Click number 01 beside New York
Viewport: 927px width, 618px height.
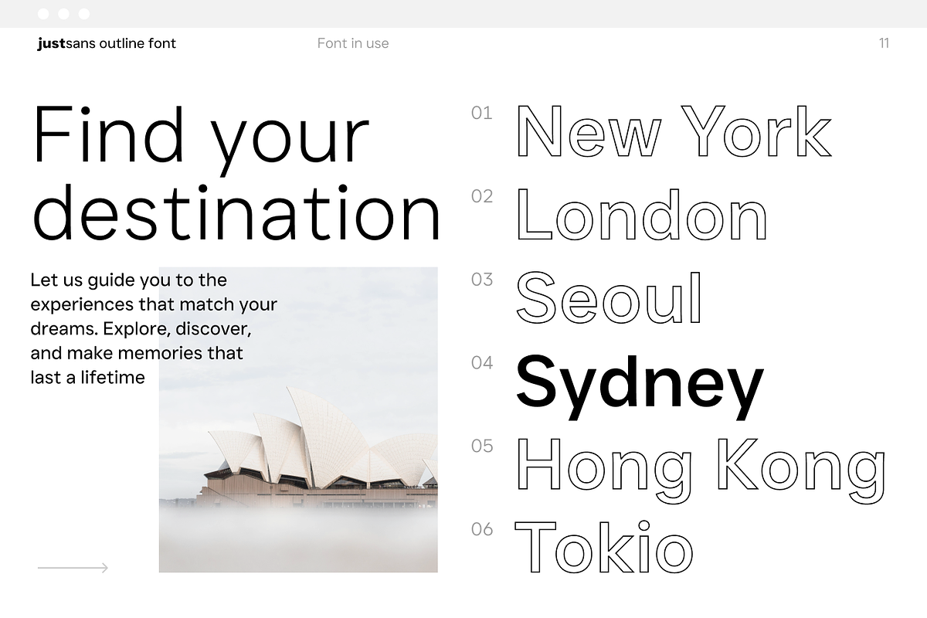click(481, 114)
